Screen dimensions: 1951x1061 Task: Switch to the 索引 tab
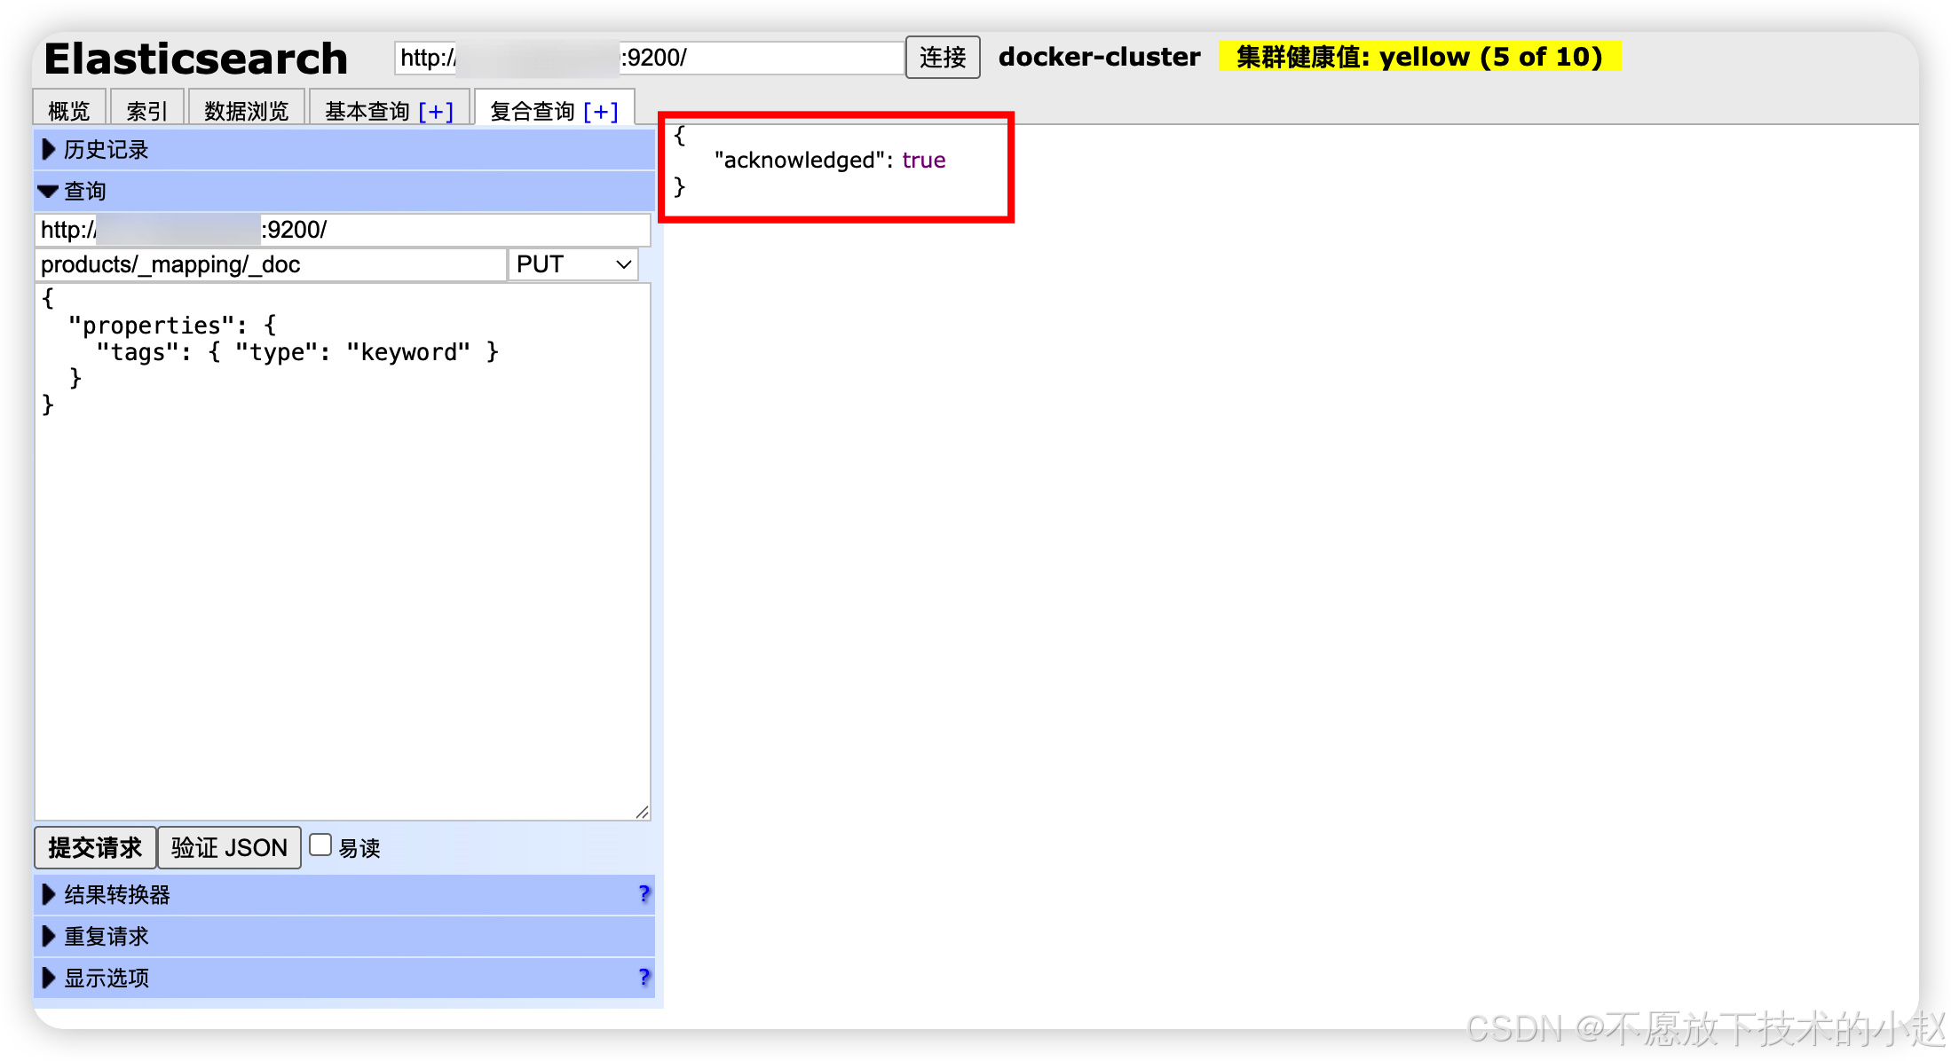pos(146,111)
